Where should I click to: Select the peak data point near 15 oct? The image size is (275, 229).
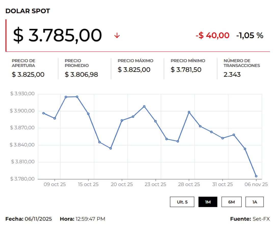point(77,97)
